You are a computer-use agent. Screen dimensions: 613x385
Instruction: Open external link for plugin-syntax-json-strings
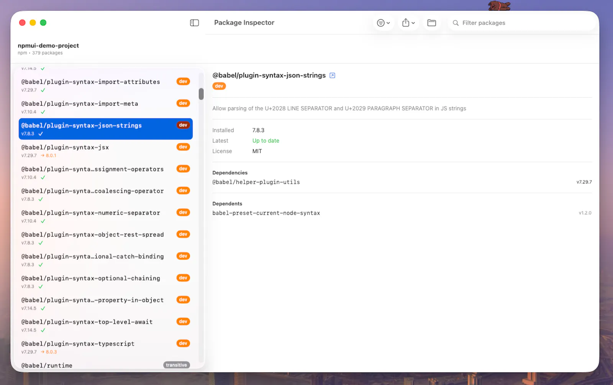coord(332,75)
